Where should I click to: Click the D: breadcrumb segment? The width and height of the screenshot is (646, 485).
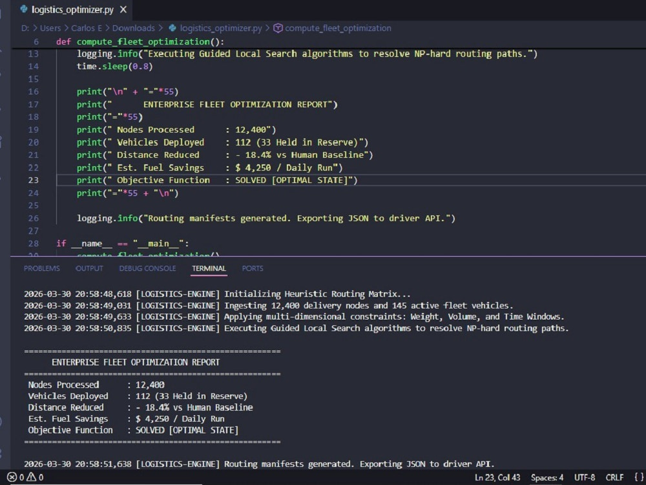pyautogui.click(x=25, y=28)
